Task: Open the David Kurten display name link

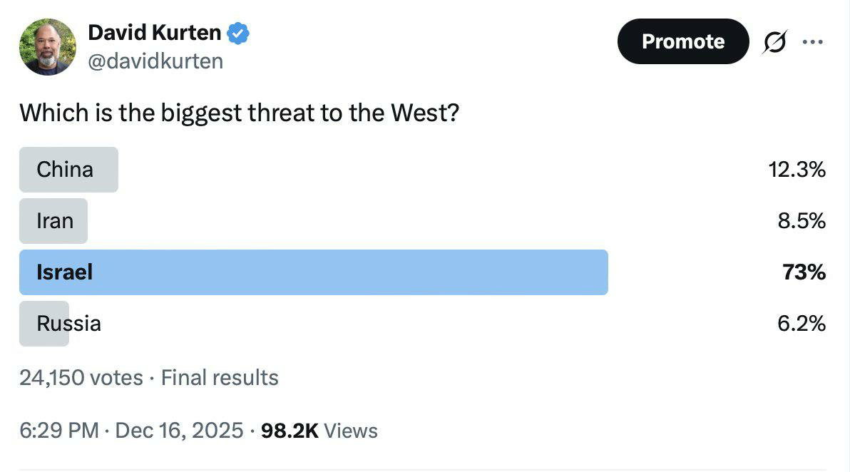Action: pyautogui.click(x=154, y=32)
